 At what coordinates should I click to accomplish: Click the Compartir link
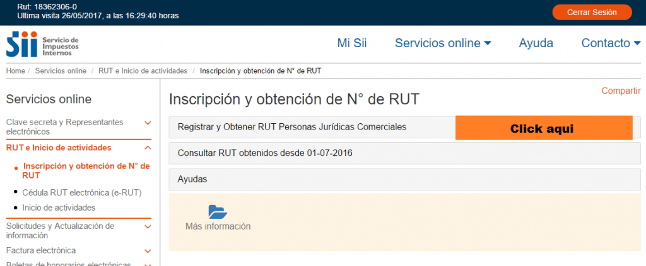(x=621, y=91)
